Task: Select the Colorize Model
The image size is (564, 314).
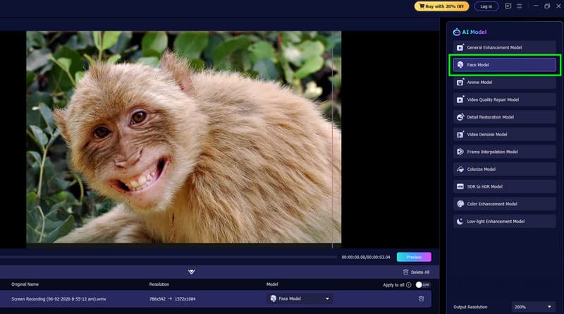Action: [x=504, y=169]
